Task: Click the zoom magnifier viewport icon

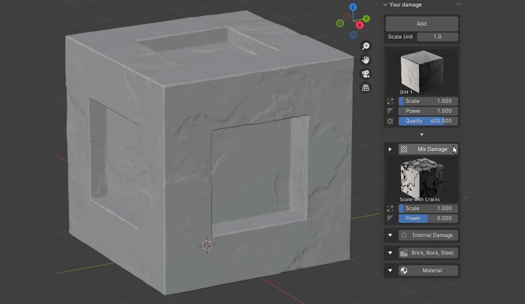Action: [x=365, y=46]
